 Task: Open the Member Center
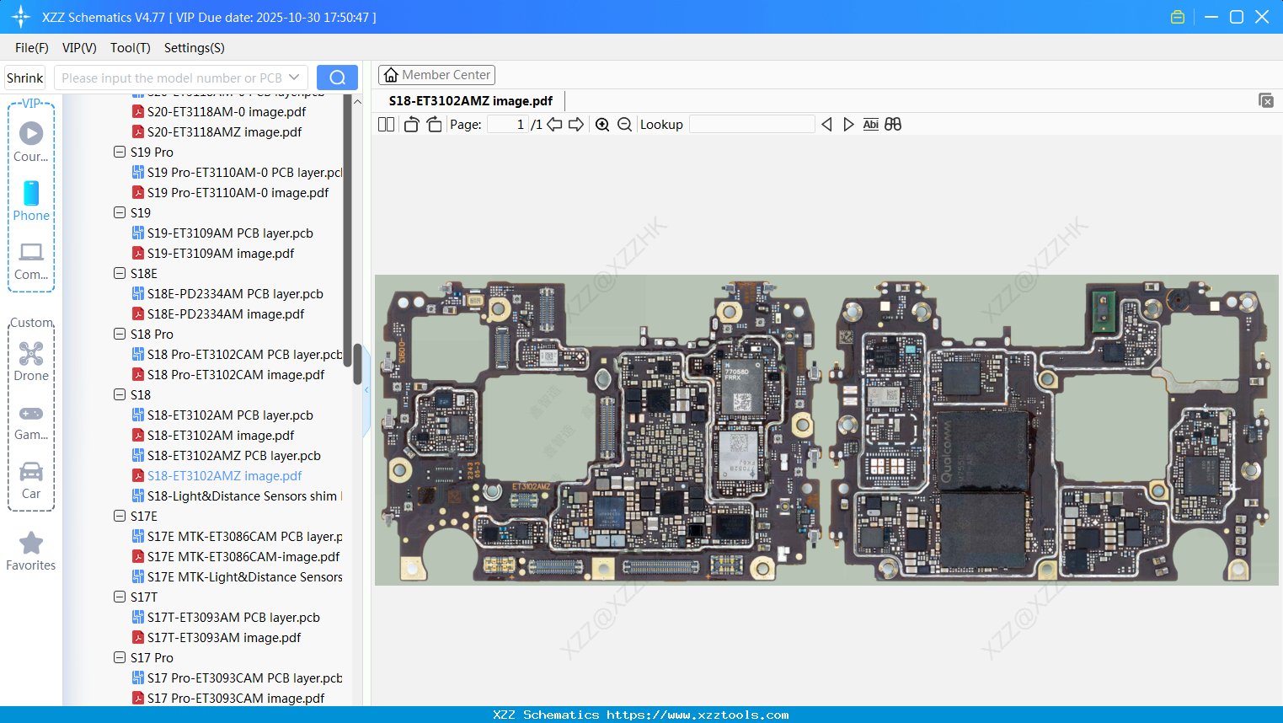(x=436, y=74)
